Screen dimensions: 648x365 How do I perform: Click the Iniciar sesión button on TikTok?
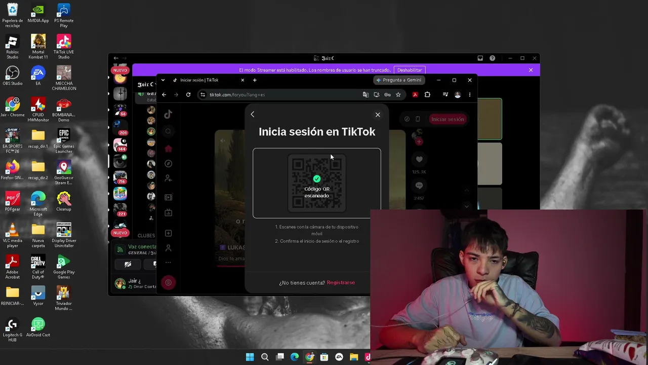[448, 119]
